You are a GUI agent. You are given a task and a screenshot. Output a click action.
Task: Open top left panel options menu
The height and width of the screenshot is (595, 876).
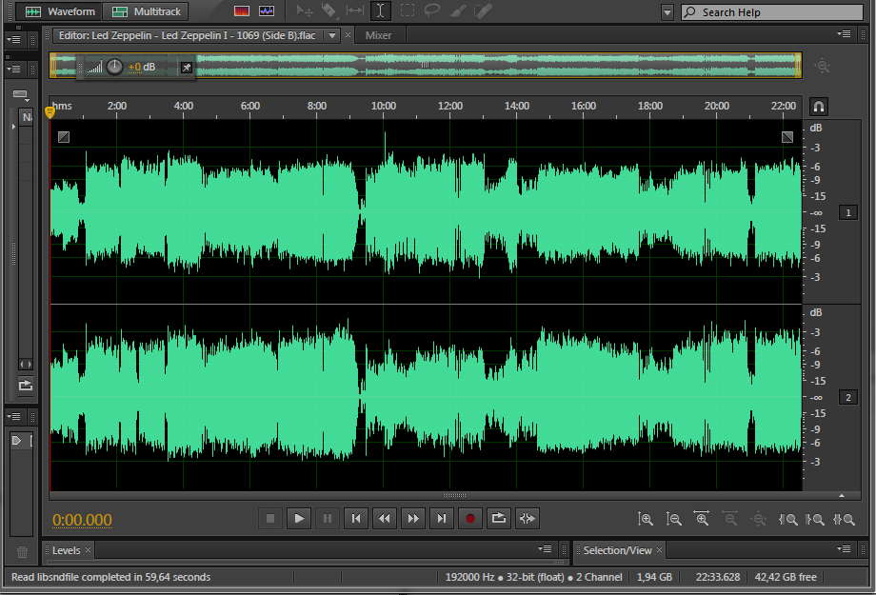coord(13,39)
